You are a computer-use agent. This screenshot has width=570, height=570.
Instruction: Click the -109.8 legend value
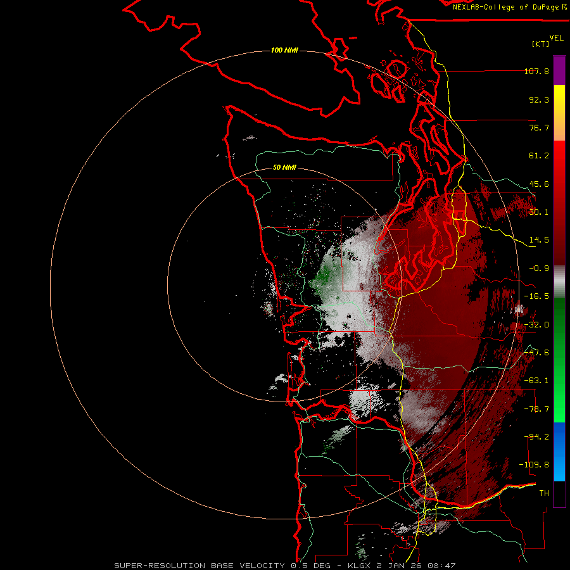[x=535, y=465]
